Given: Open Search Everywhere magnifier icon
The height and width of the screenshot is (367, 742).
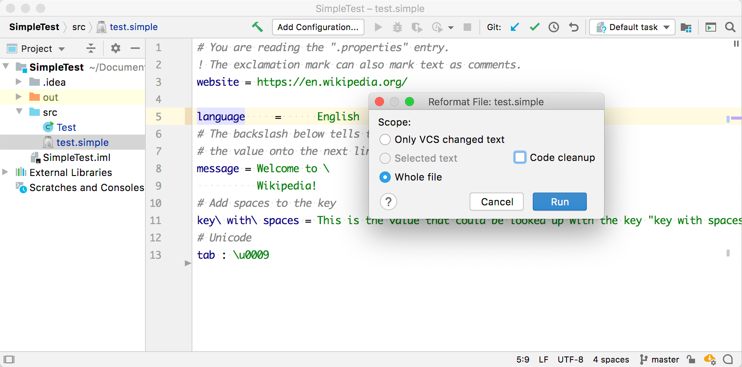Looking at the screenshot, I should 730,27.
